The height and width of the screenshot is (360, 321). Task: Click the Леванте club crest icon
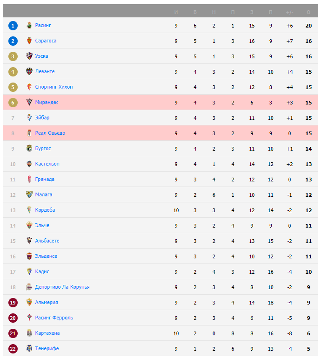click(x=29, y=71)
